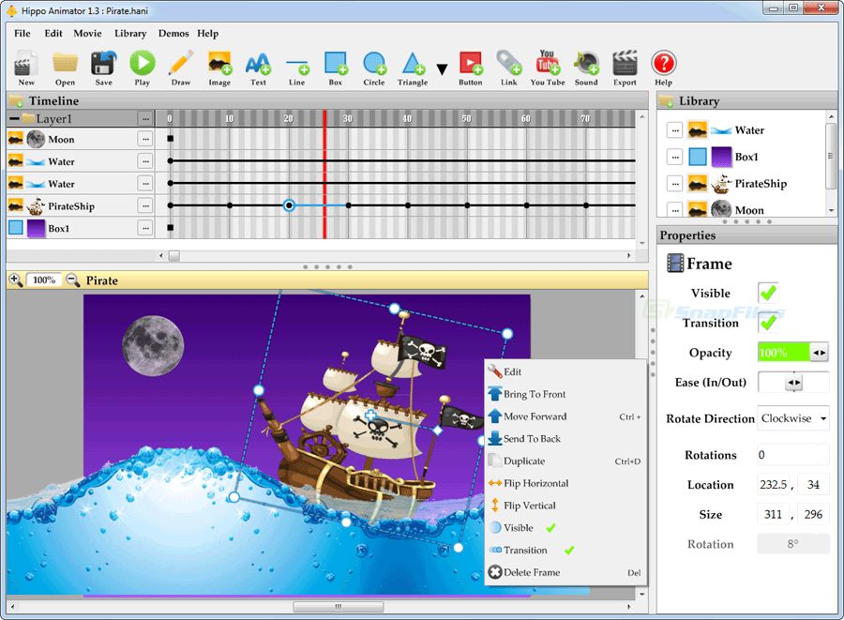Open the Rotate Direction dropdown
This screenshot has height=620, width=844.
[793, 418]
